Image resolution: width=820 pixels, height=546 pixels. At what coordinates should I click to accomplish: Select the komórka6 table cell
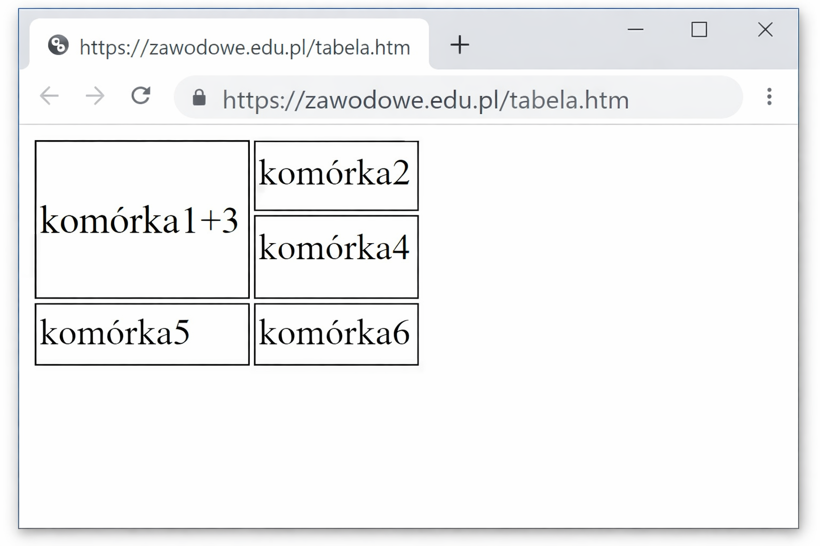[x=336, y=334]
